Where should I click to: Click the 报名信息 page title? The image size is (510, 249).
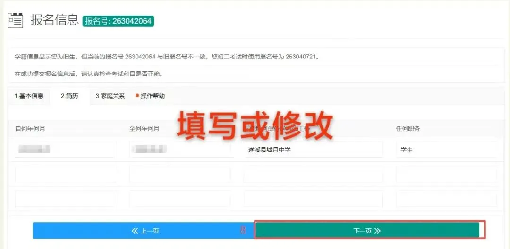pos(55,20)
